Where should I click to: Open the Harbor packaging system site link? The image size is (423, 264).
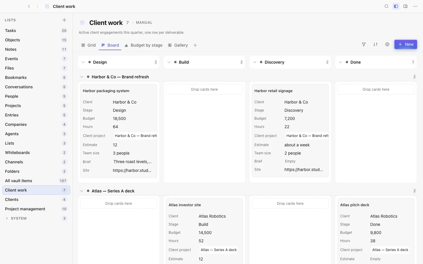(x=132, y=170)
